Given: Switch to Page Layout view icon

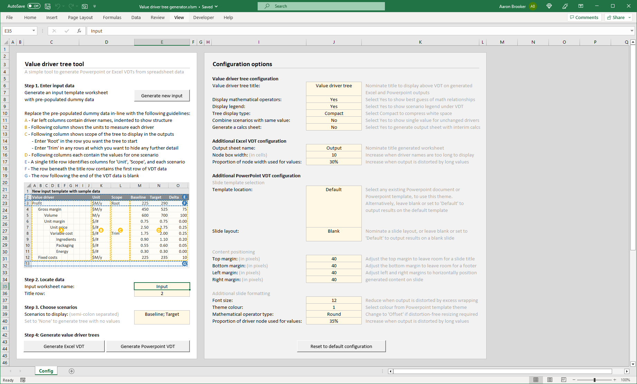Looking at the screenshot, I should tap(550, 380).
